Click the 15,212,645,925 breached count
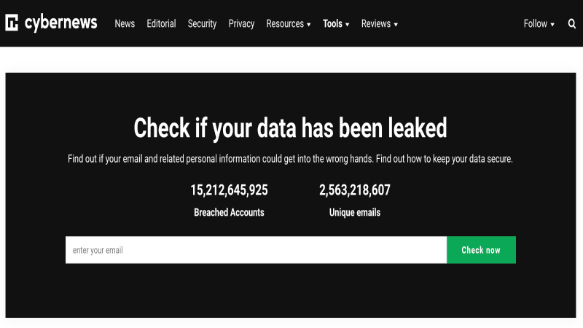The height and width of the screenshot is (328, 583). pos(229,191)
